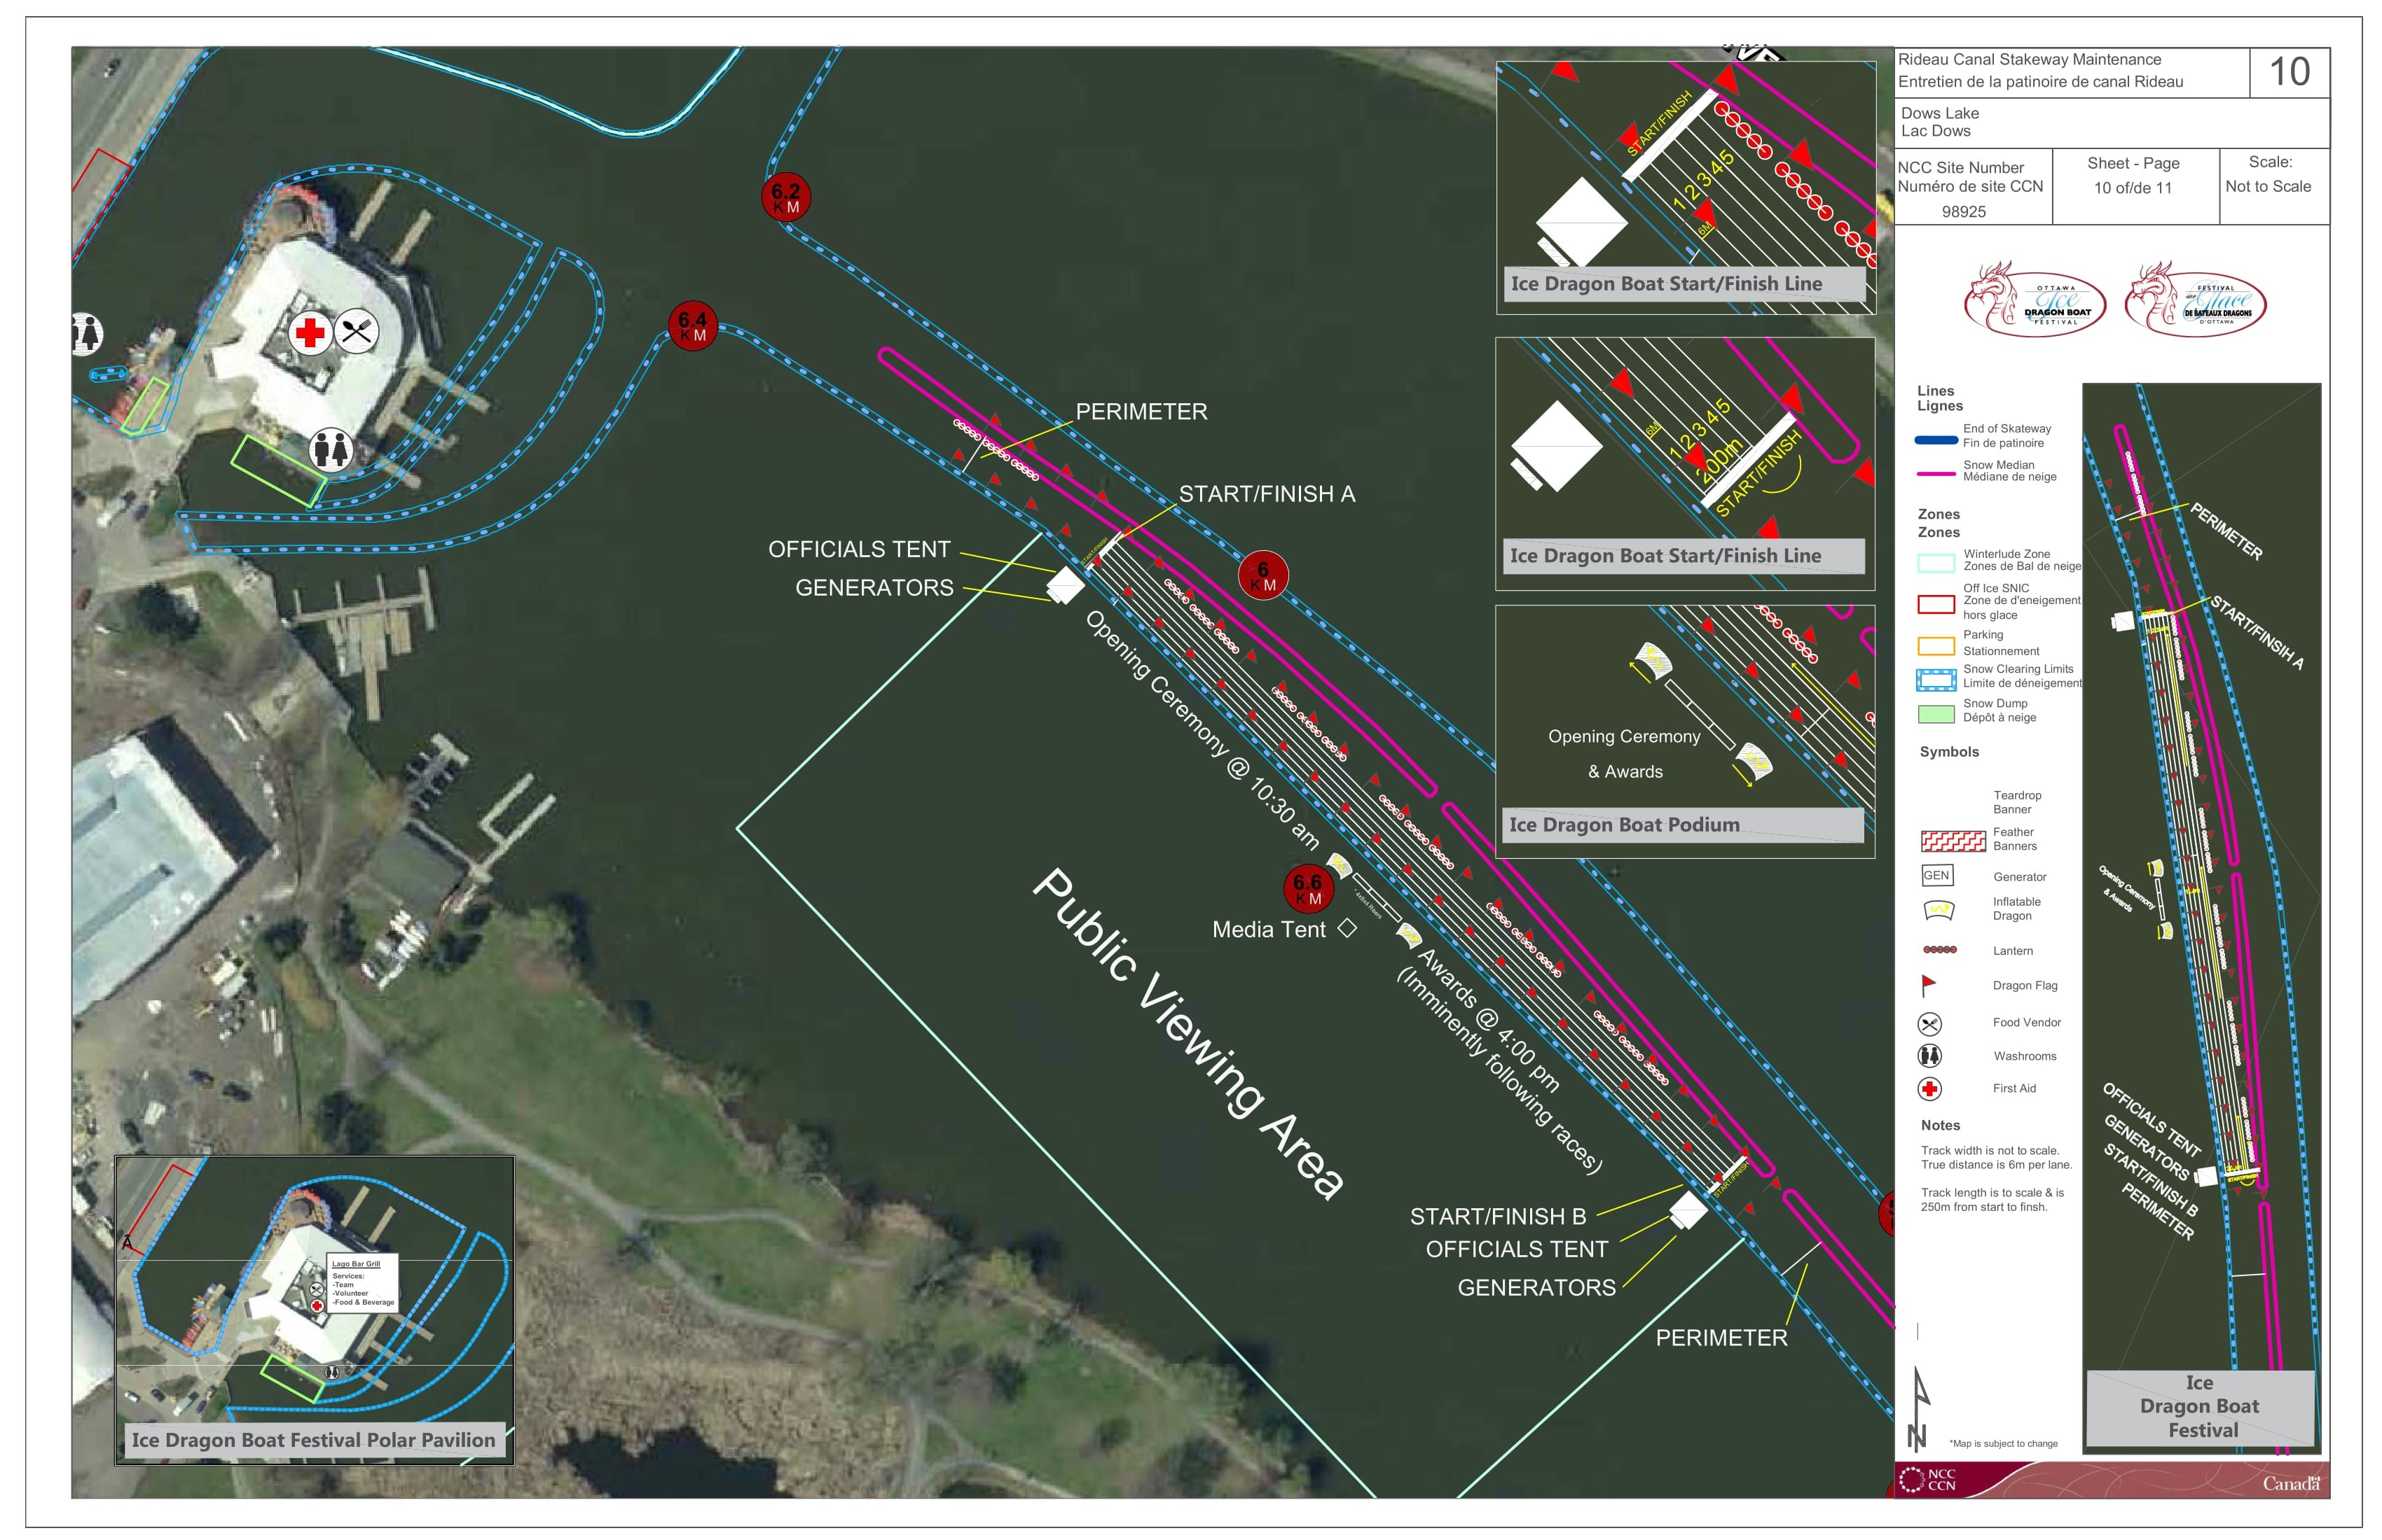
Task: Select the Inflatable Dragon symbol in the legend
Action: (x=1939, y=910)
